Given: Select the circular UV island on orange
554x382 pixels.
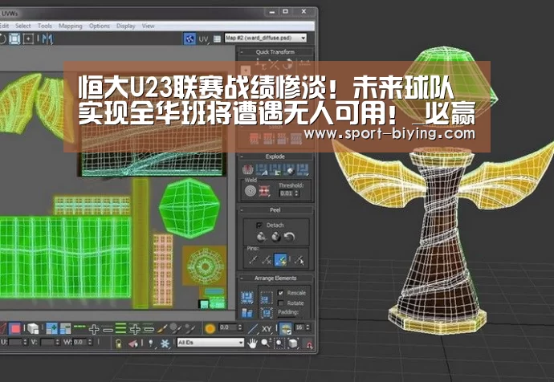Looking at the screenshot, I should [205, 266].
